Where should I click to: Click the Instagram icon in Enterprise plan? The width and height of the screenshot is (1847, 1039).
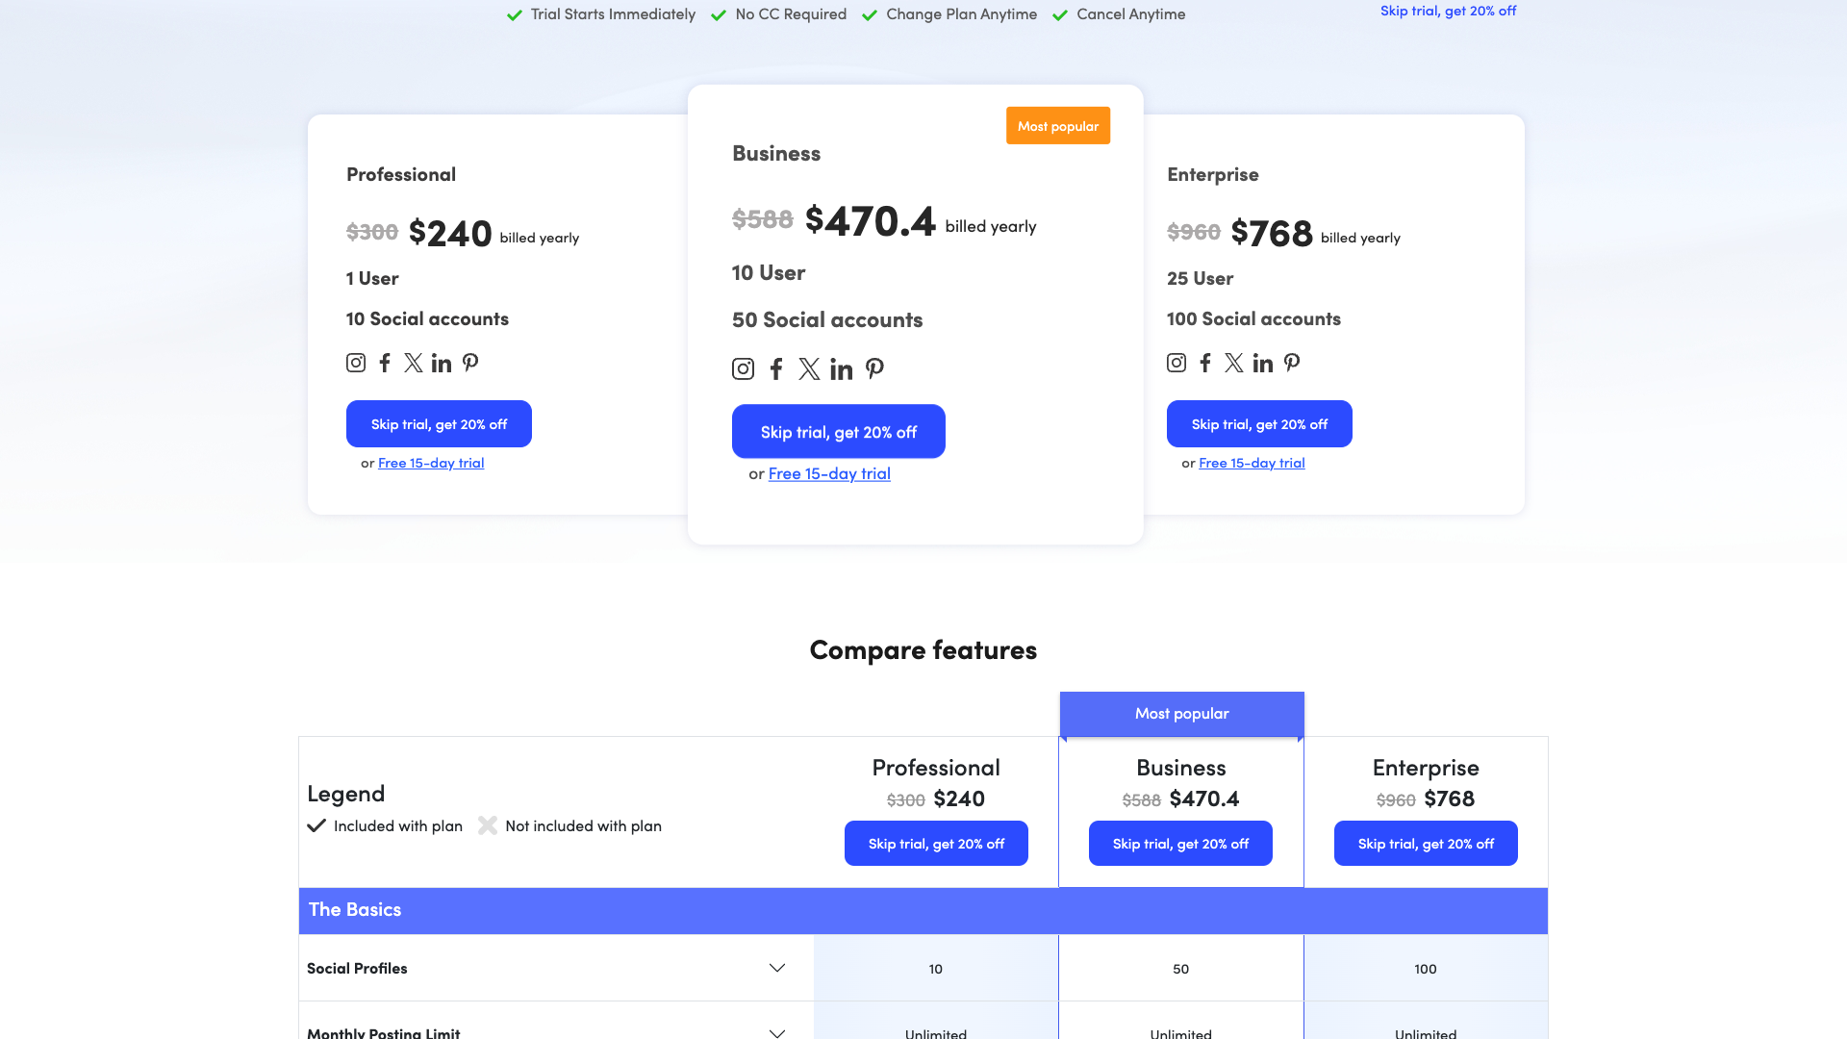(1176, 363)
